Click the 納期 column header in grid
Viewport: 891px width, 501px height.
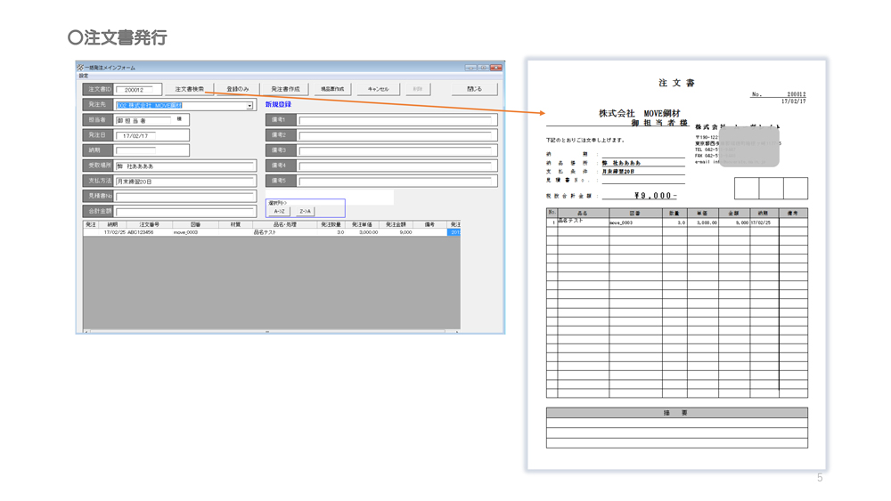[x=112, y=224]
